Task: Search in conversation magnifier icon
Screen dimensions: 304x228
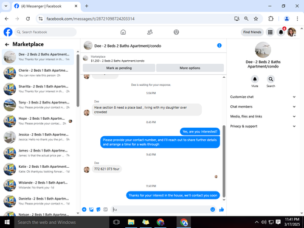Action: (x=271, y=79)
